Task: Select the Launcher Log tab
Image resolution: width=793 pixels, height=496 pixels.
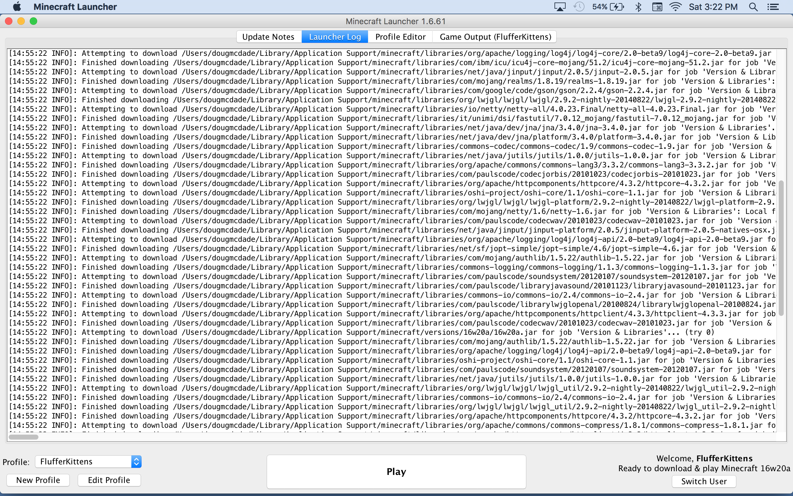Action: pyautogui.click(x=335, y=37)
